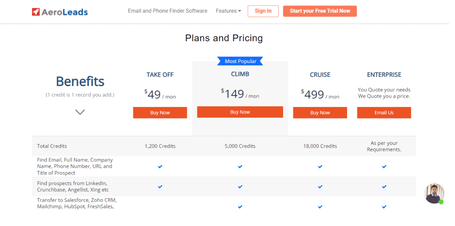Image resolution: width=455 pixels, height=226 pixels.
Task: Click the As per your Requirements cell
Action: pos(384,146)
